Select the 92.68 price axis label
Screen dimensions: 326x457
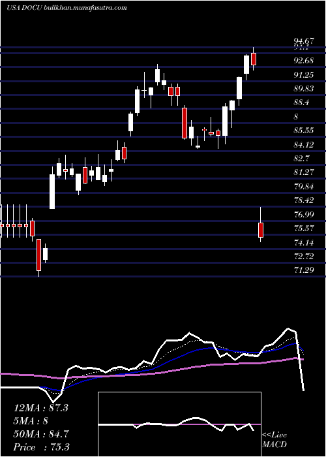(304, 61)
